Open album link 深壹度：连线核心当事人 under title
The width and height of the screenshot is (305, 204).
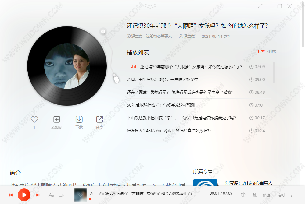point(149,36)
